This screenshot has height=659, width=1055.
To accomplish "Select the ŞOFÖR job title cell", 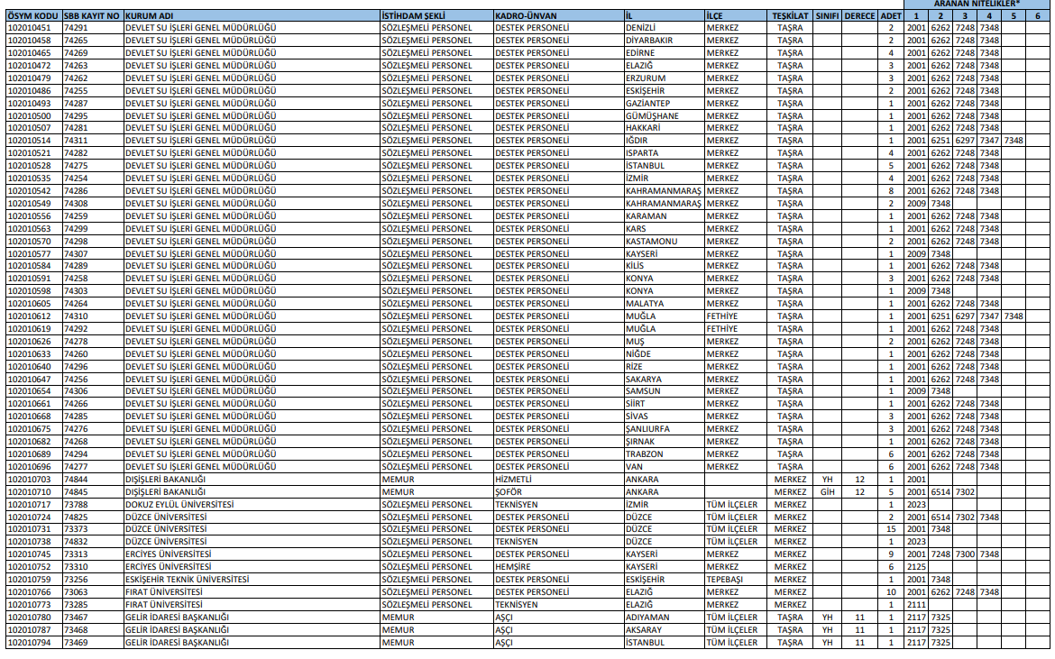I will click(x=557, y=492).
